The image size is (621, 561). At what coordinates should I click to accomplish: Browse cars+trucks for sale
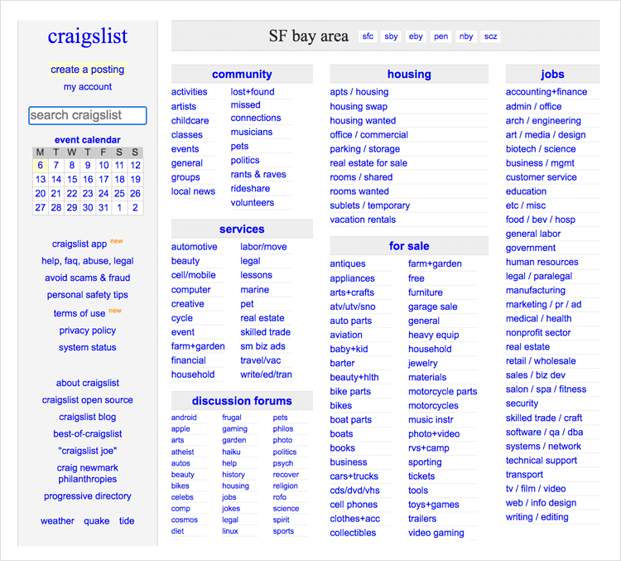[x=354, y=476]
